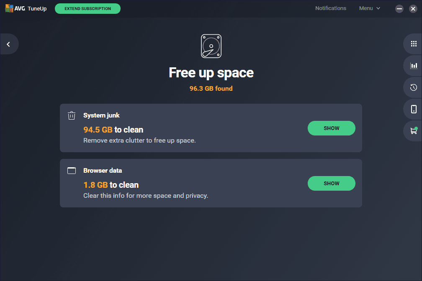Open Notifications in the top bar

331,8
